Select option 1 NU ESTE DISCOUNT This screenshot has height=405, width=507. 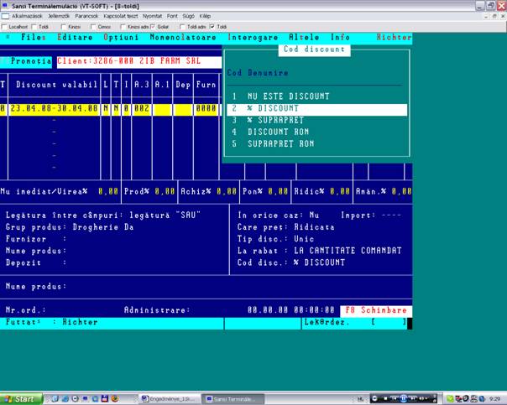point(317,96)
